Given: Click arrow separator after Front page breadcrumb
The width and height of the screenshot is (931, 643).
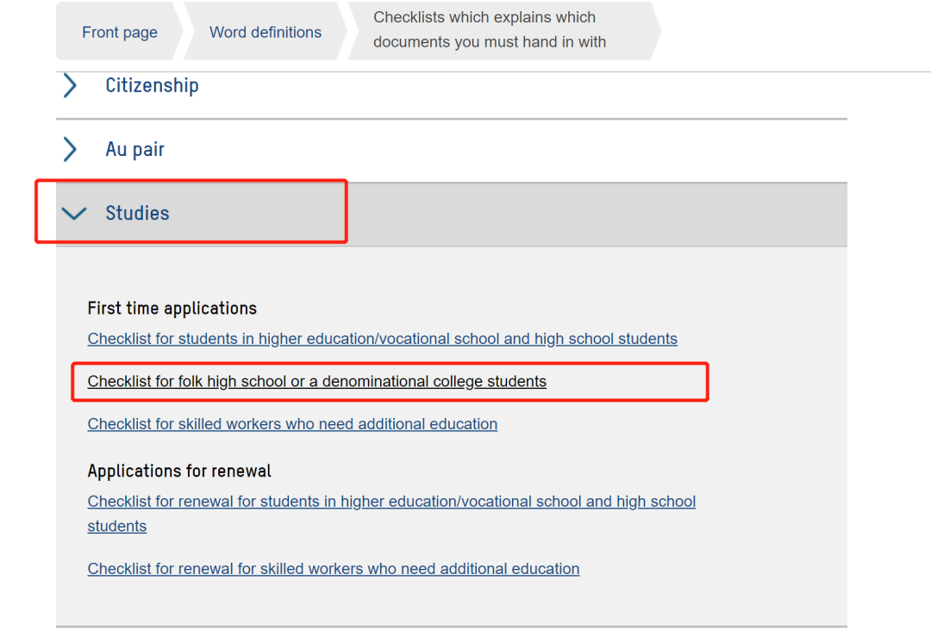Looking at the screenshot, I should (x=179, y=33).
